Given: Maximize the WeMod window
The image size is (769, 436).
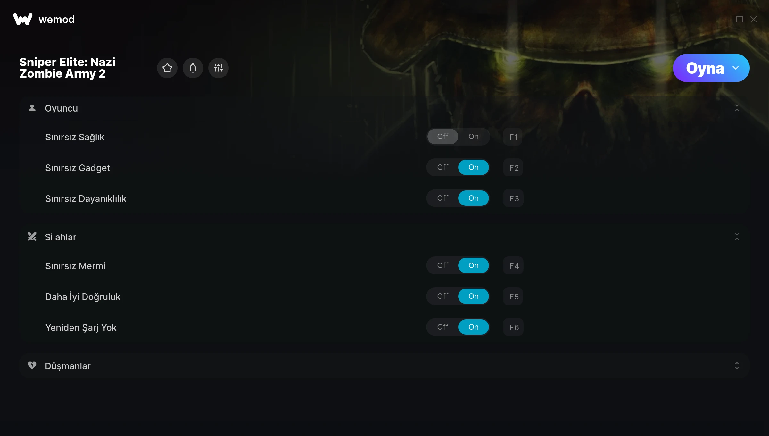Looking at the screenshot, I should tap(740, 19).
